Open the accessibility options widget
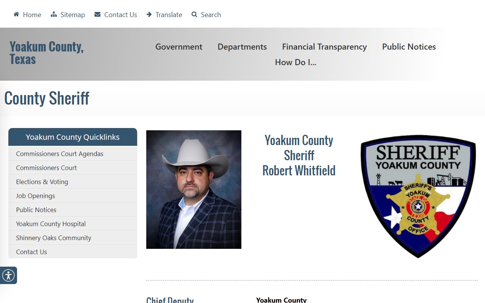The image size is (485, 303). (8, 275)
